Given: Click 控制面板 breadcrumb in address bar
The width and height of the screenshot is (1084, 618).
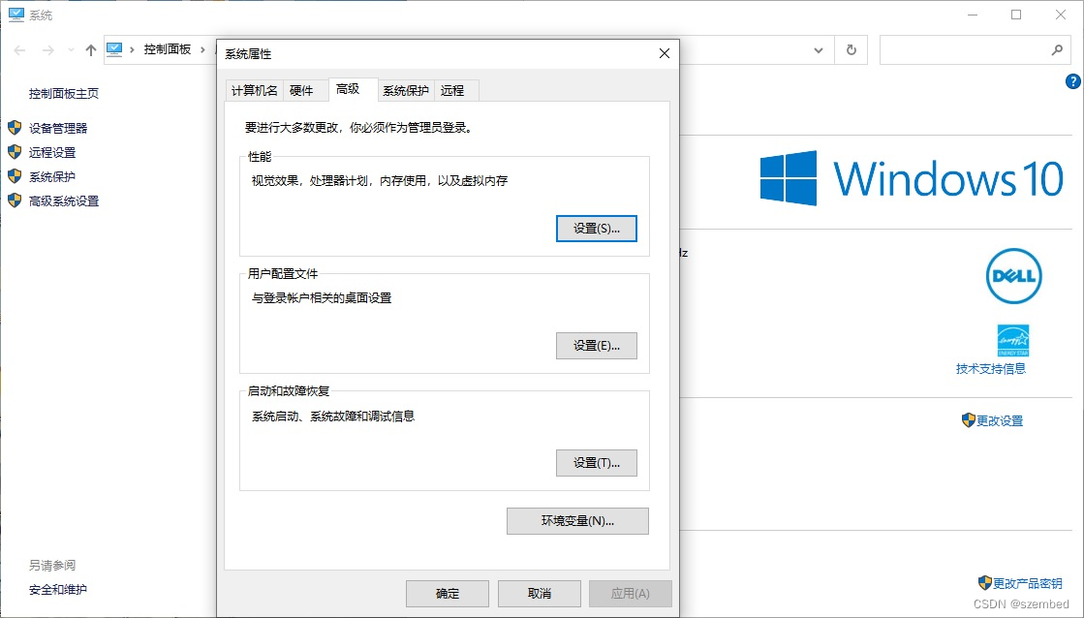Looking at the screenshot, I should 168,49.
